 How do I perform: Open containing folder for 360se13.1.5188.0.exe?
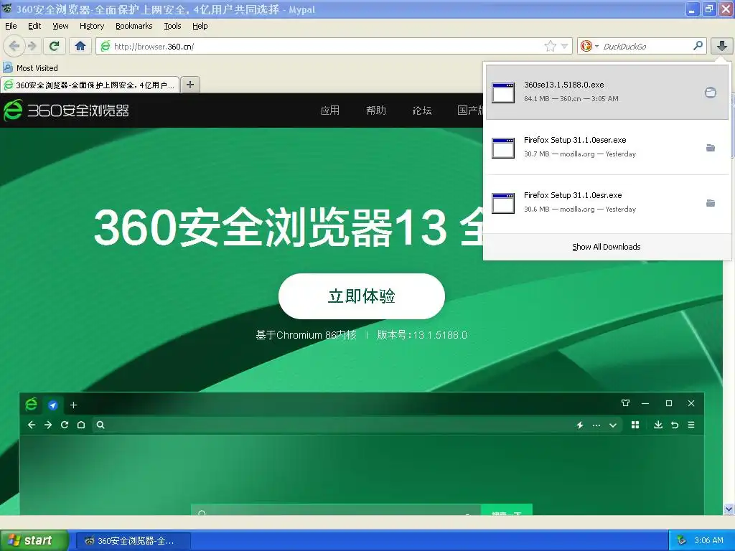click(x=710, y=93)
